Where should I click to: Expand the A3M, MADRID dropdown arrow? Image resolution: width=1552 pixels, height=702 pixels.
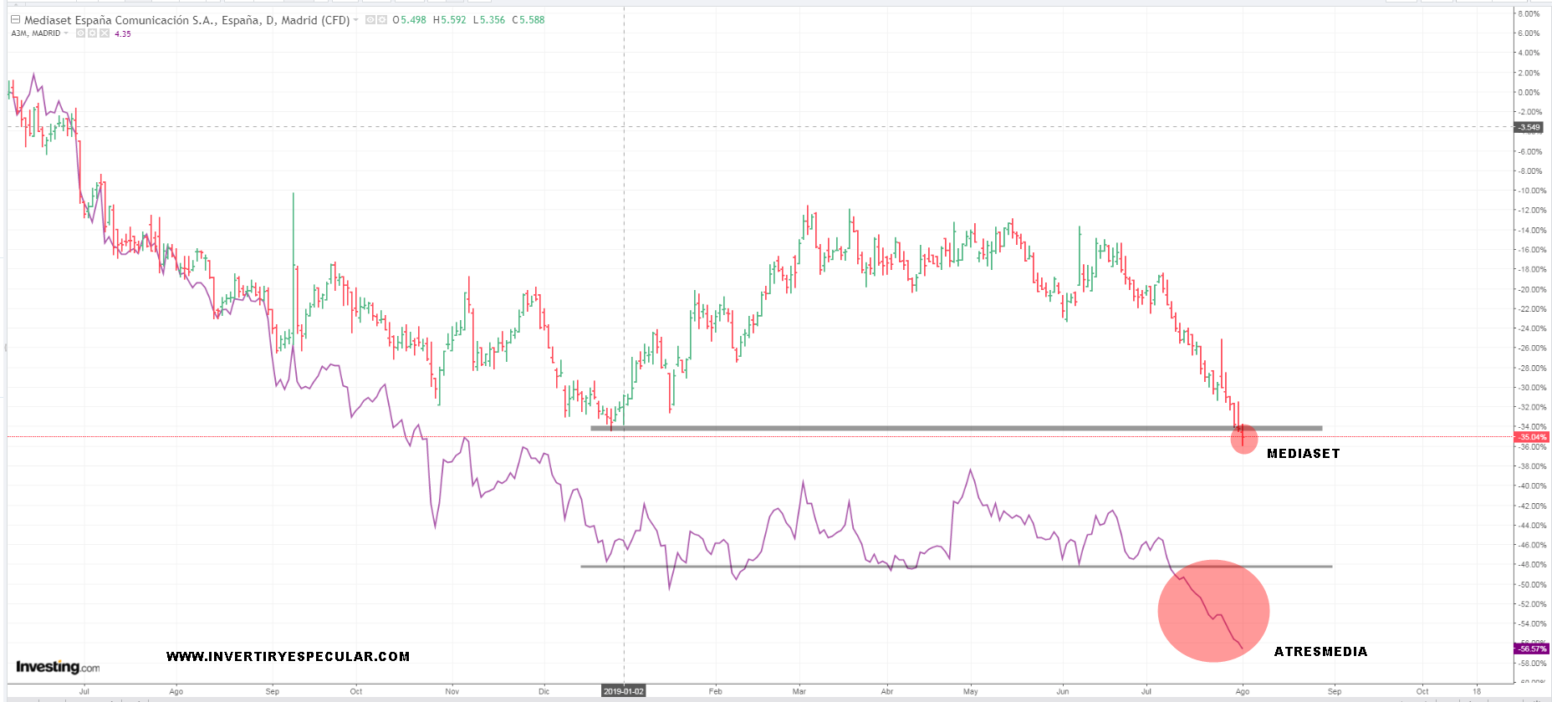[66, 33]
